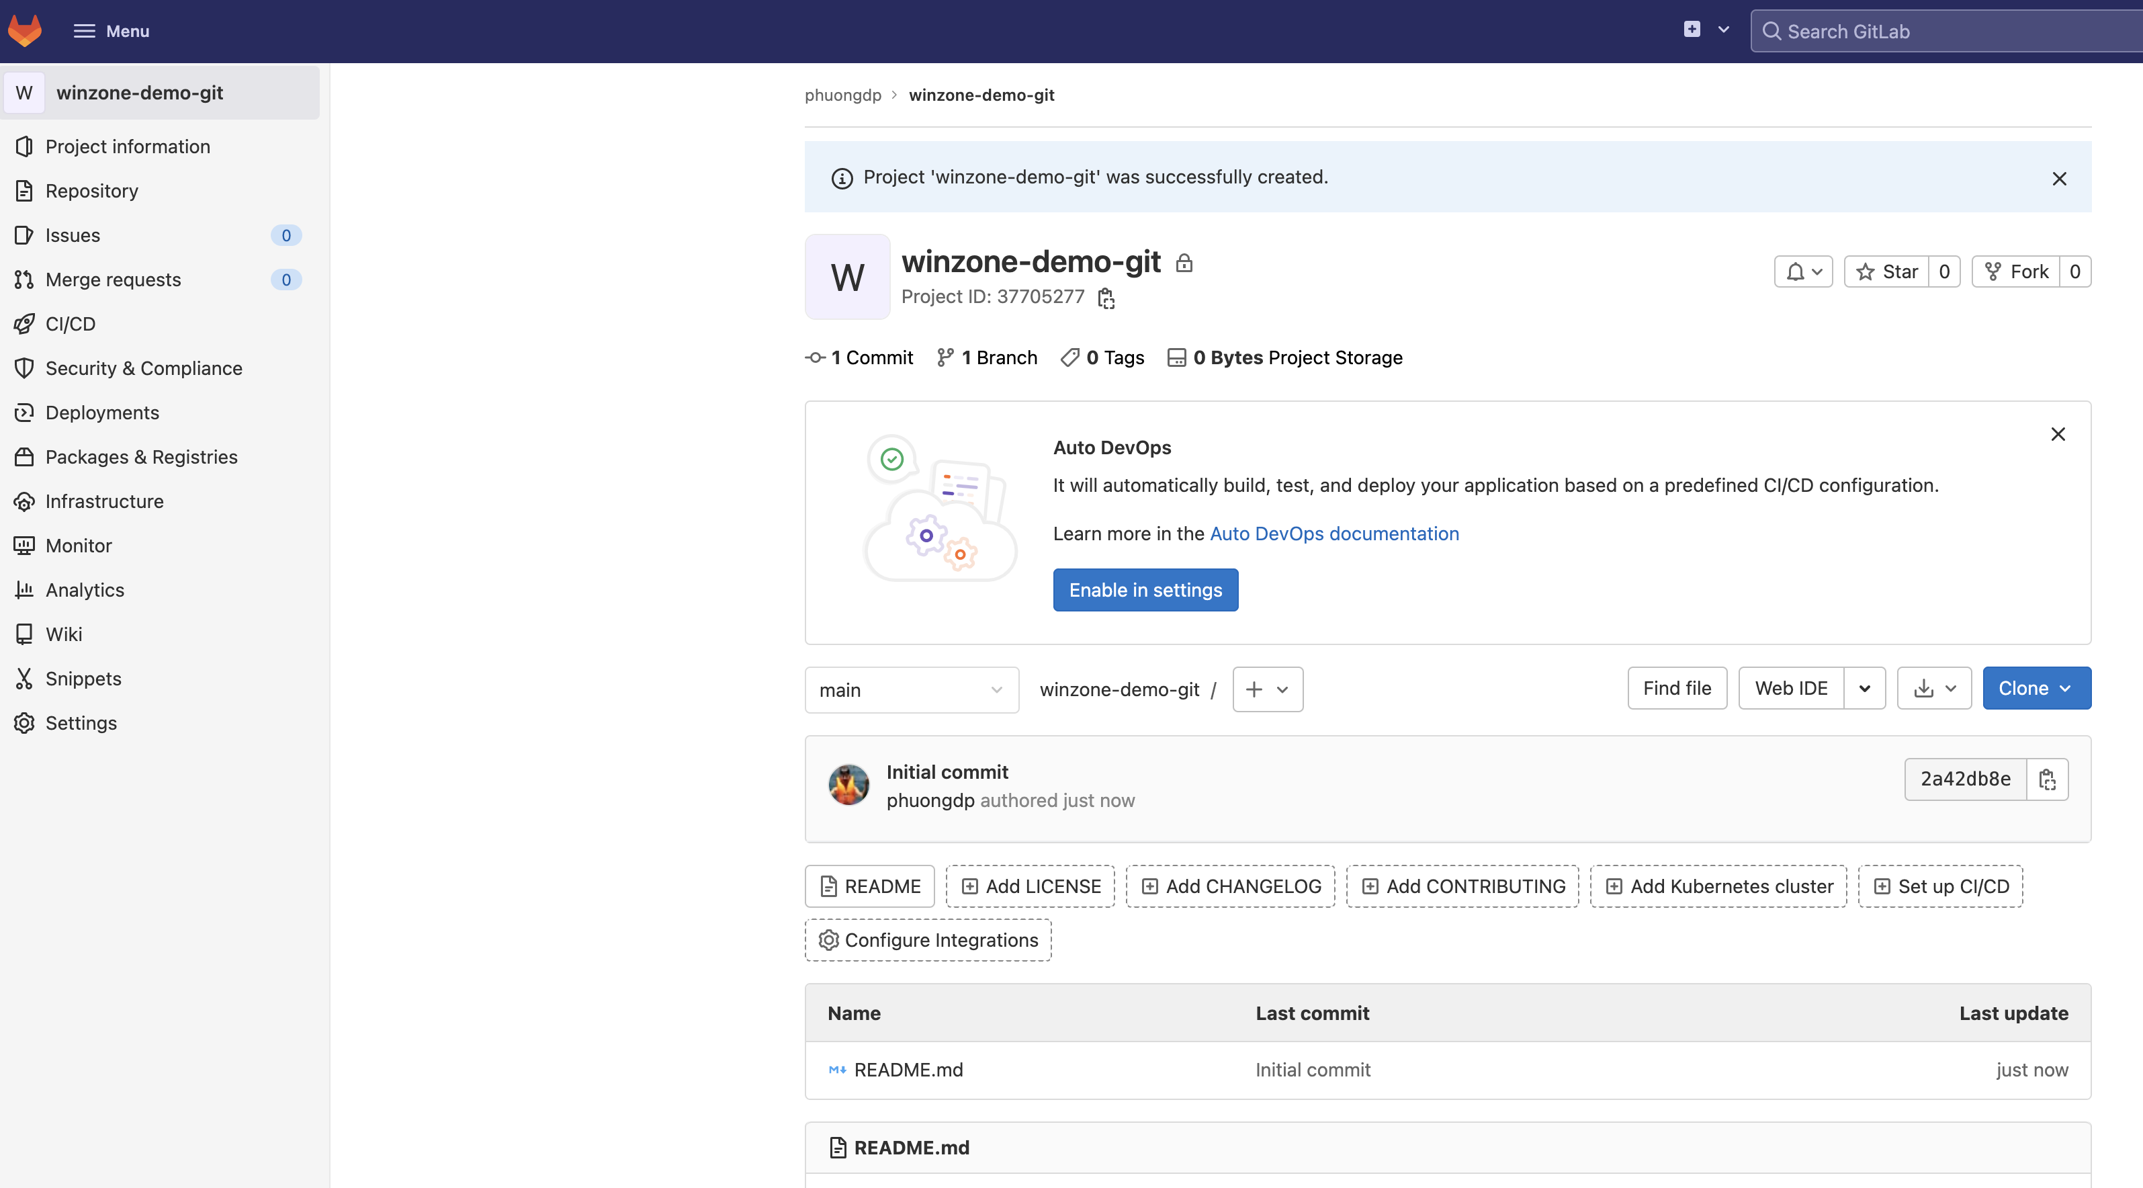Screen dimensions: 2143x1188
Task: Click Initial commit in Last commit column
Action: (1313, 1070)
